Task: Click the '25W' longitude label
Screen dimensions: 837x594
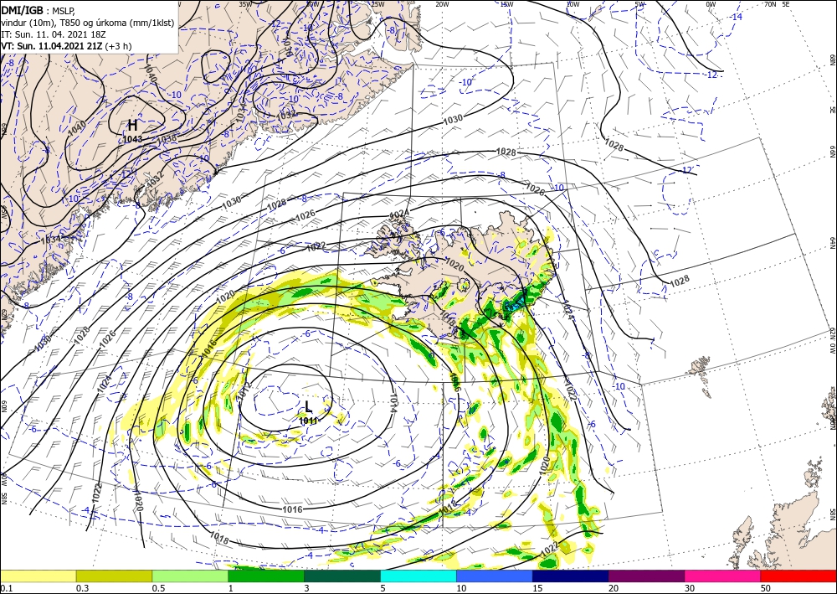Action: [377, 3]
